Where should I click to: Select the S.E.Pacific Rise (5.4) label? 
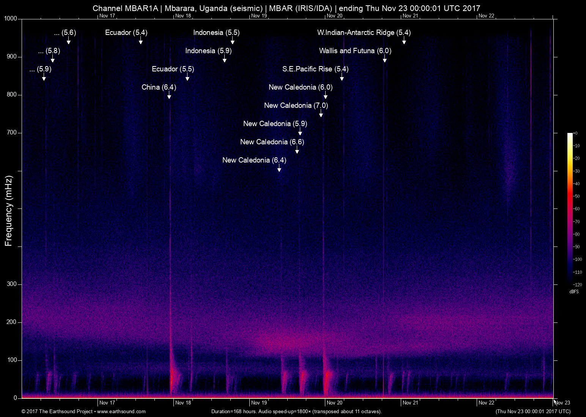pyautogui.click(x=315, y=69)
